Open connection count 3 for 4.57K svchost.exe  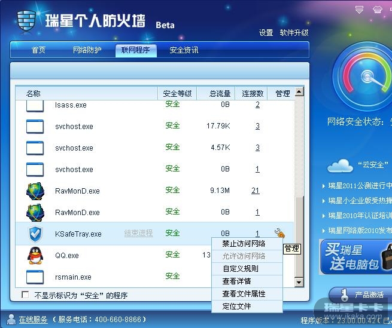pos(257,148)
